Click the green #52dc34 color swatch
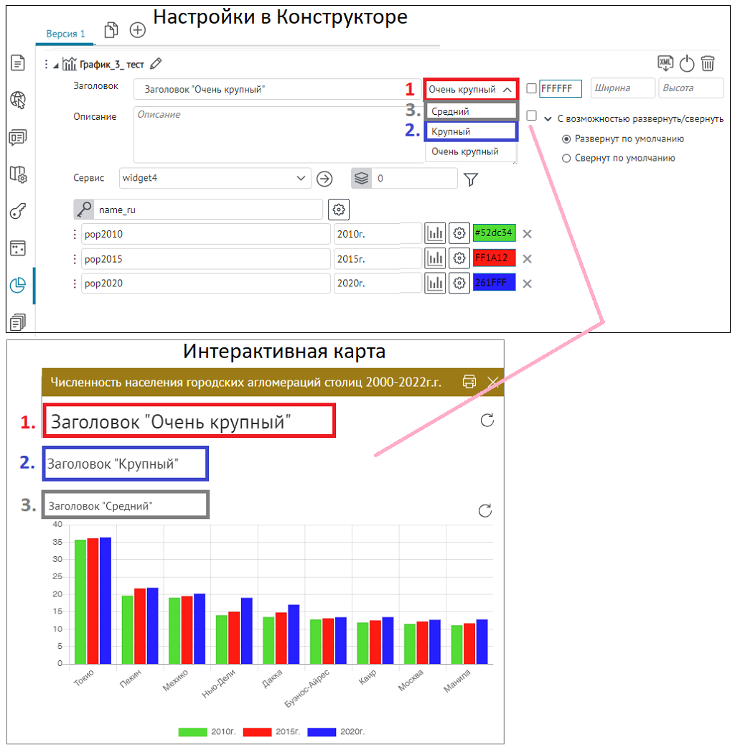Image resolution: width=735 pixels, height=750 pixels. (x=494, y=233)
